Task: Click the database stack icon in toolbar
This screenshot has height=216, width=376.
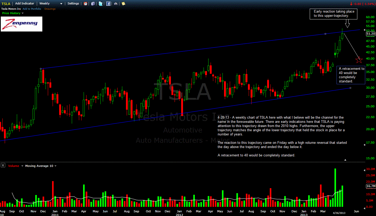Action: [93, 4]
